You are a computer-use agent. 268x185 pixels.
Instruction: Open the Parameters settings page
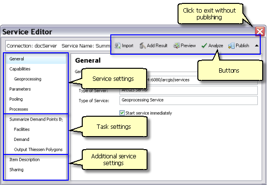click(x=20, y=89)
